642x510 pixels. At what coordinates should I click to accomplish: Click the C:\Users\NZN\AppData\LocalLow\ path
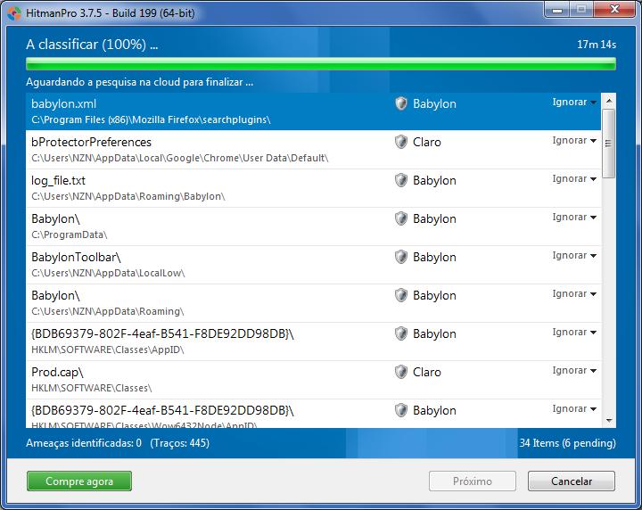pos(108,273)
